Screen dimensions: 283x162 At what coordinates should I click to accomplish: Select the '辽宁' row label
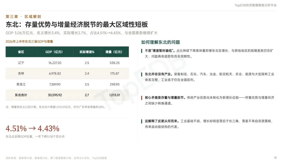click(x=21, y=63)
